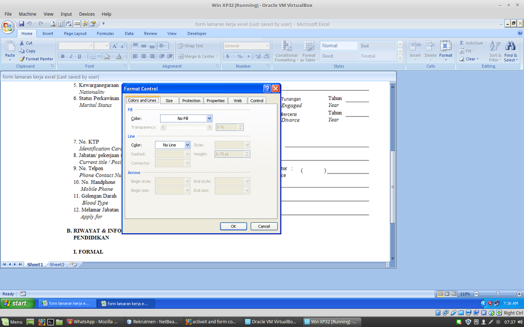Switch to the Size tab in Format Control

(x=169, y=101)
